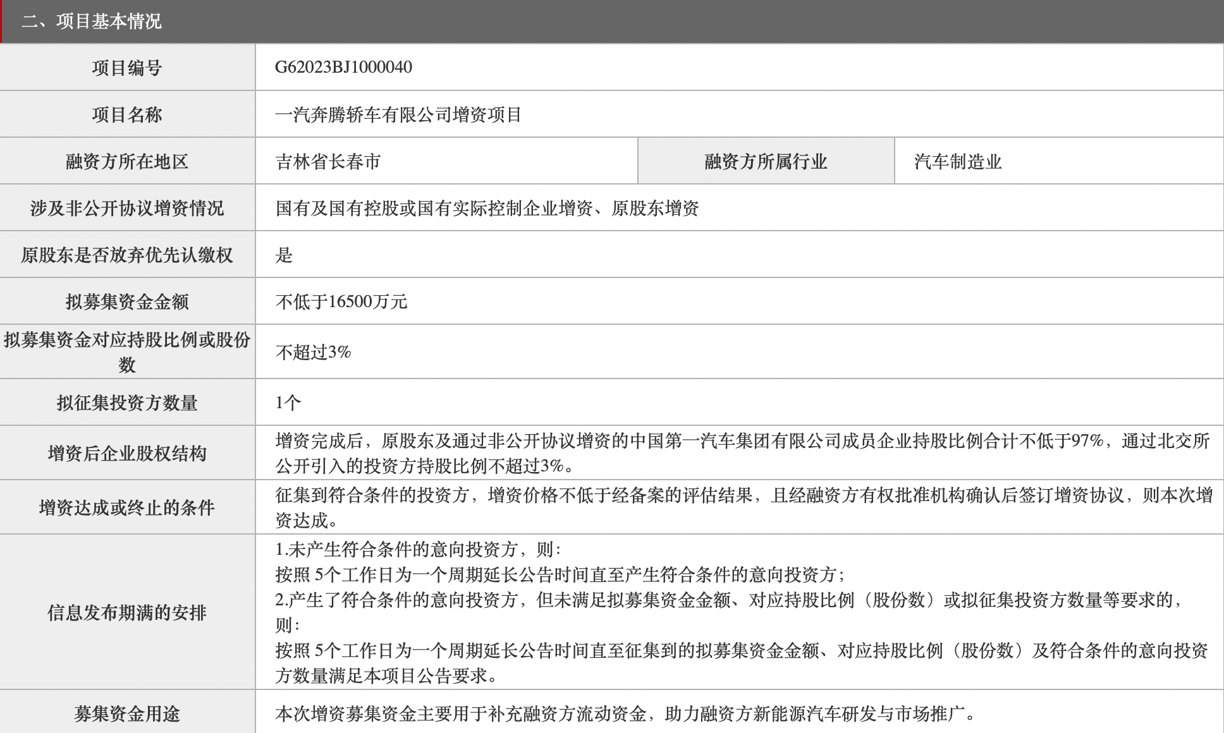Screen dimensions: 1224x733
Task: Select the 原股东是否放弃优先认缴权 label
Action: point(127,255)
